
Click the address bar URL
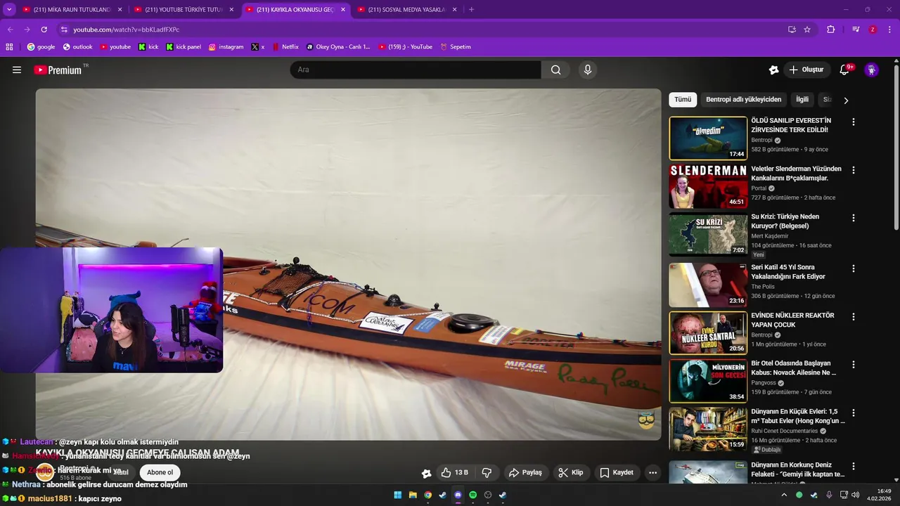click(127, 30)
